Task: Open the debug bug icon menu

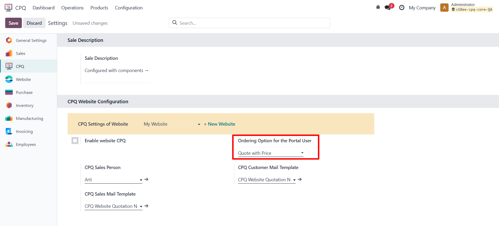Action: tap(378, 8)
